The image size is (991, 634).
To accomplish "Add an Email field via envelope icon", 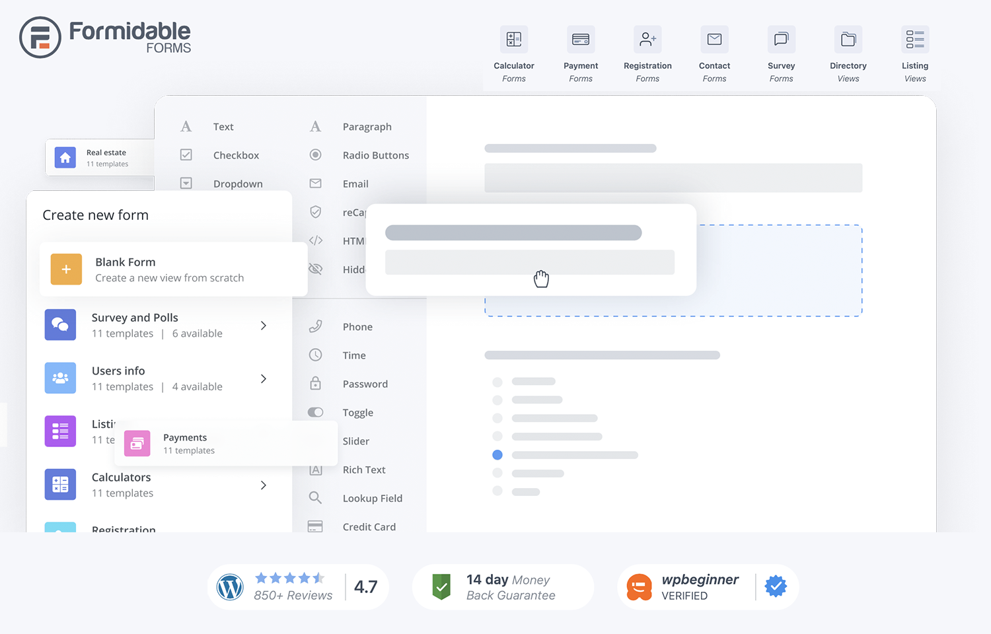I will 316,184.
